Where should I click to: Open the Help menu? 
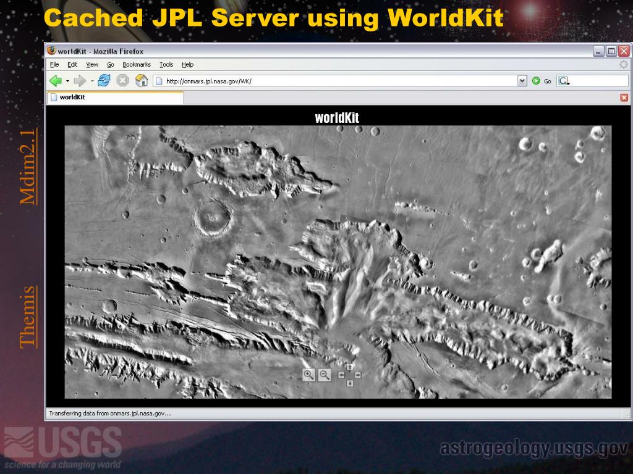click(x=187, y=64)
